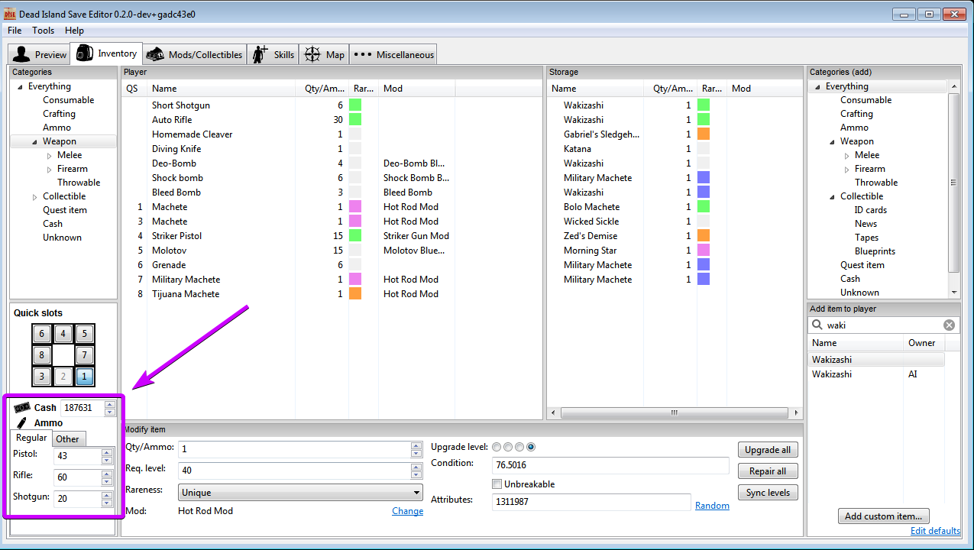The image size is (974, 550).
Task: Click the bullet icon beside Ammo
Action: pos(21,423)
